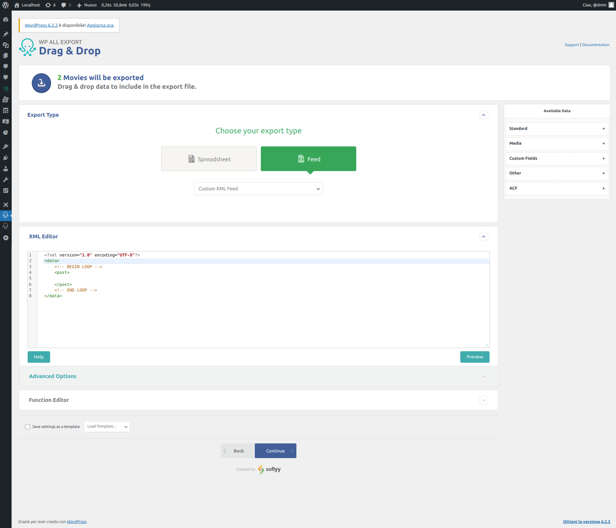Viewport: 616px width, 528px height.
Task: Open the Support link
Action: pos(572,45)
